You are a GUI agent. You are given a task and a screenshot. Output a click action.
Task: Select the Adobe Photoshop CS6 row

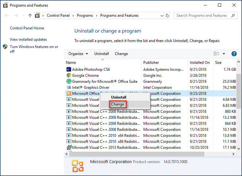click(151, 69)
